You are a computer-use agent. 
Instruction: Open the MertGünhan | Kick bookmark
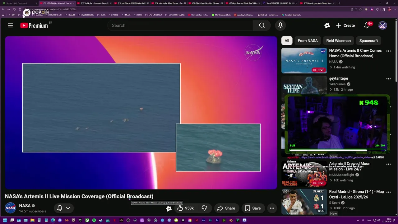(221, 15)
